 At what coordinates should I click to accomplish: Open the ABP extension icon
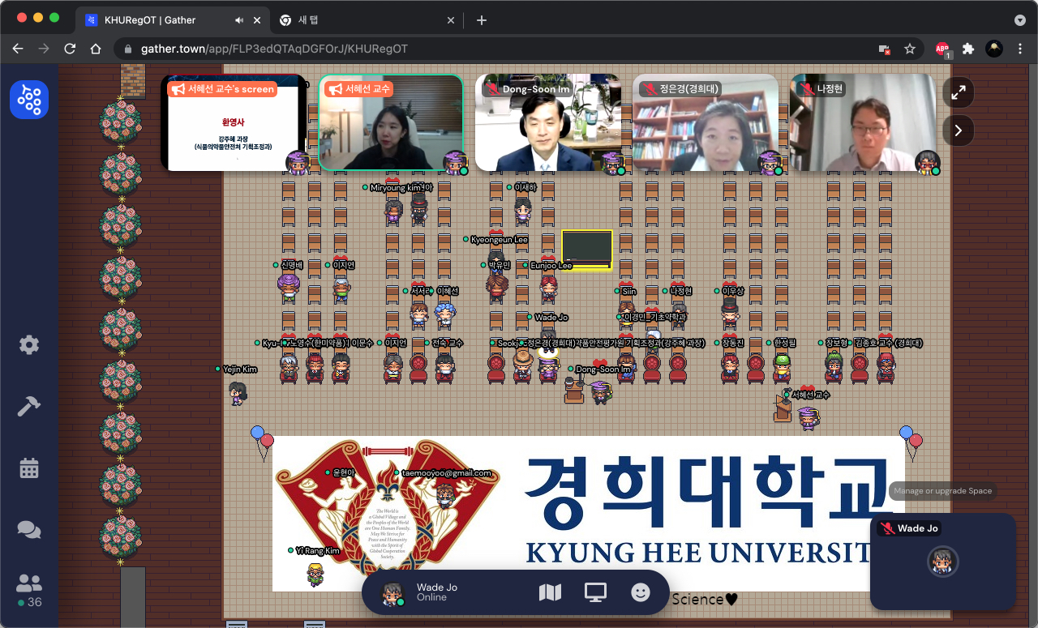tap(942, 49)
